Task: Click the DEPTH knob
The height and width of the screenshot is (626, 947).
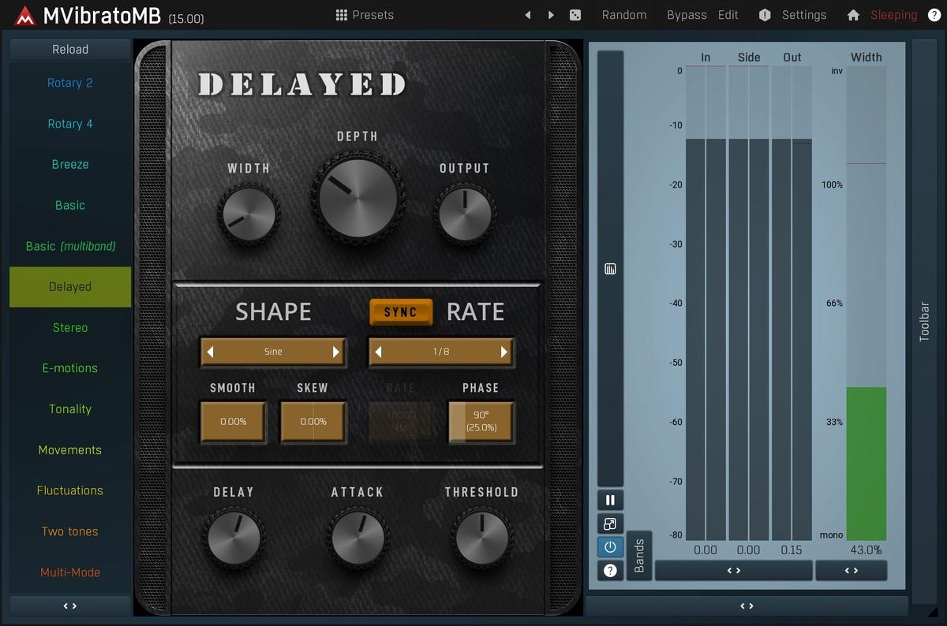Action: 357,197
